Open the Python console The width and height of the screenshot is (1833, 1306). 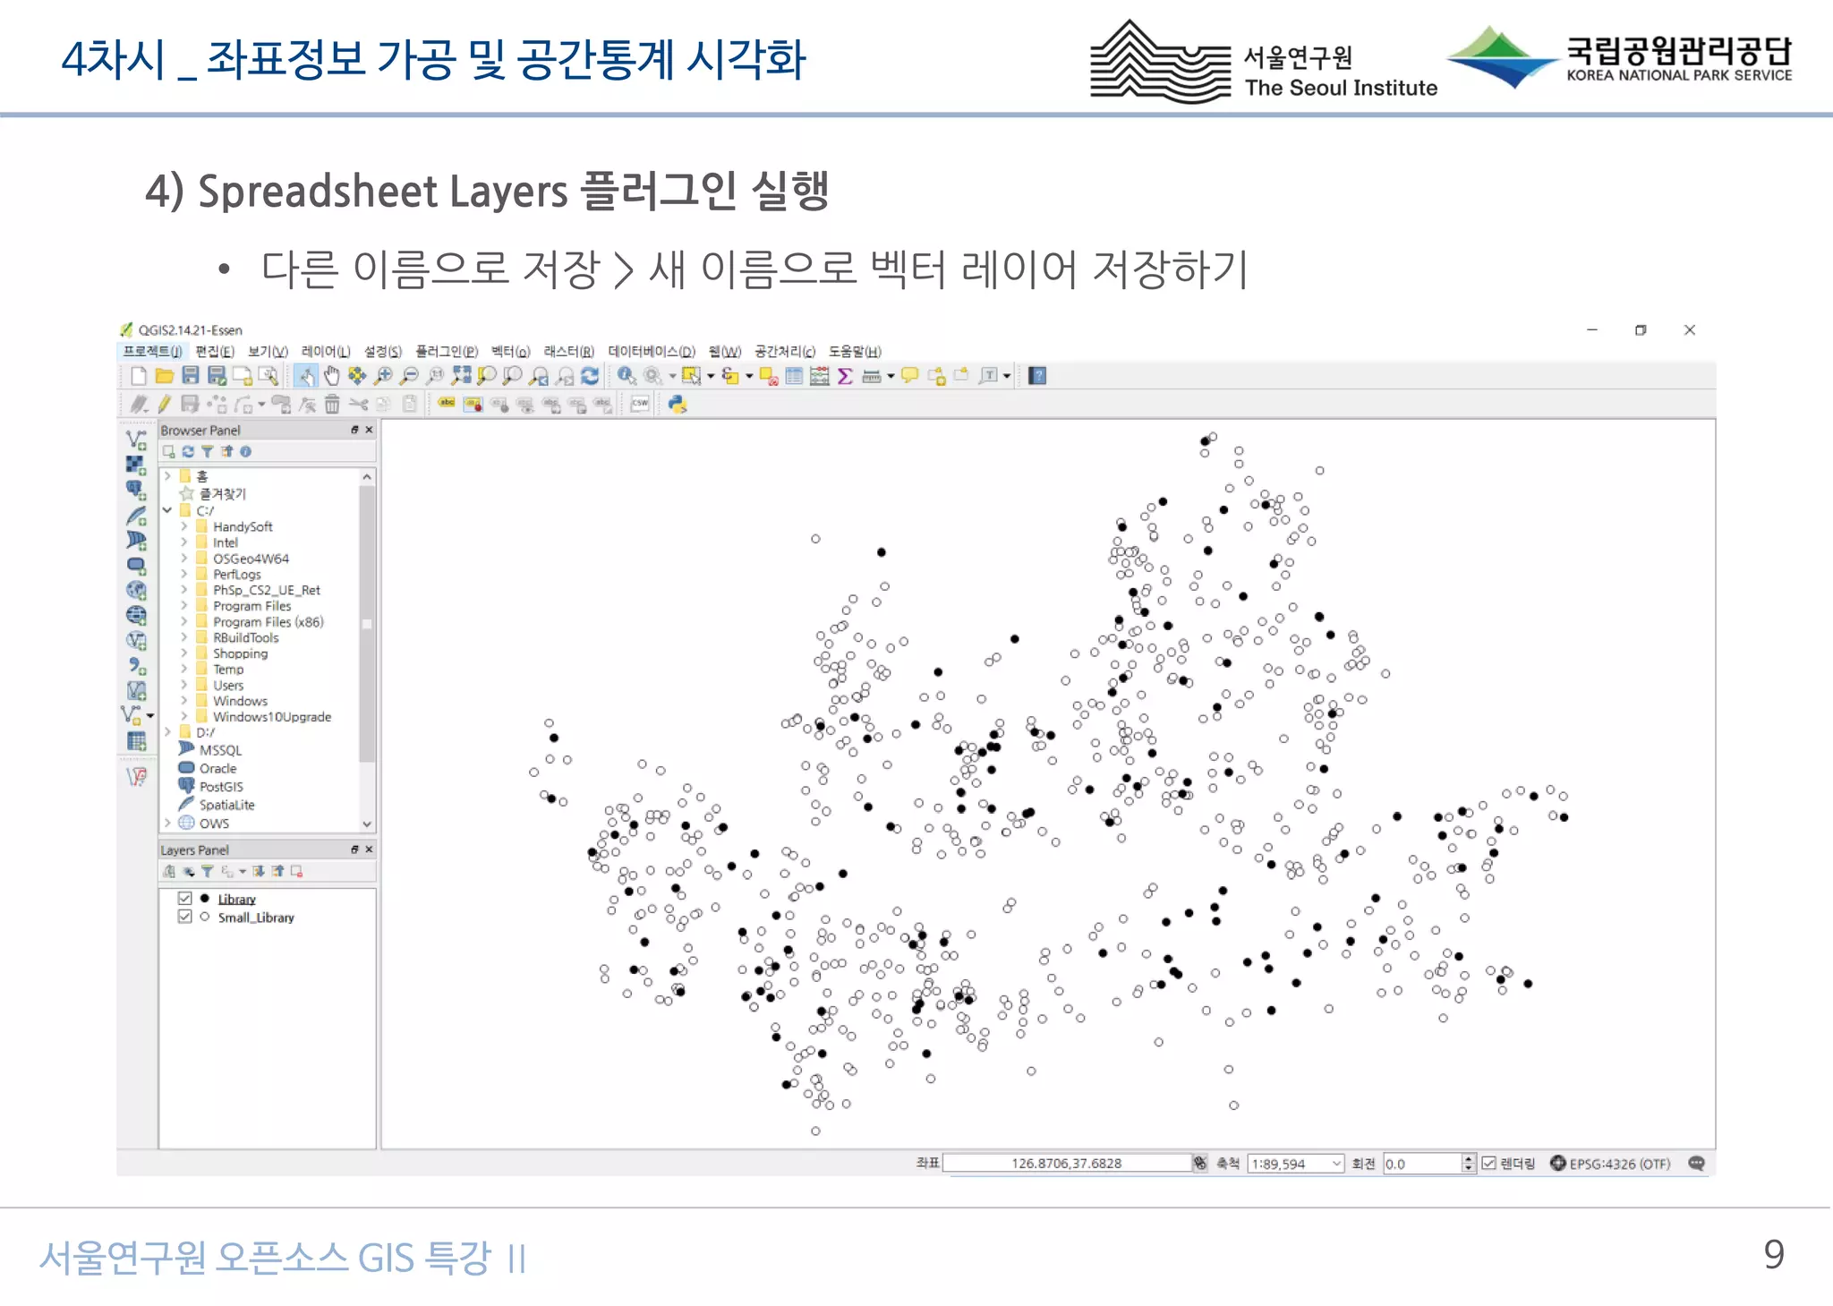678,405
